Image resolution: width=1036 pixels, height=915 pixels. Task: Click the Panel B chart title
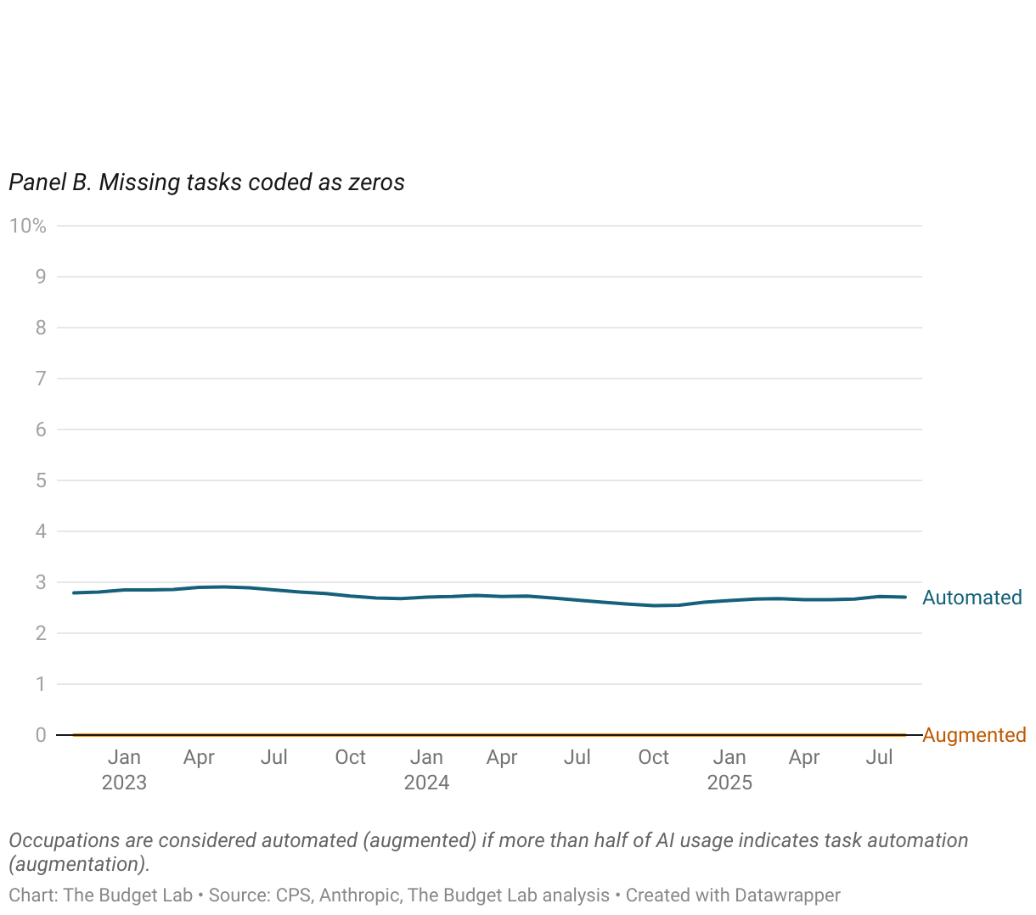(206, 182)
